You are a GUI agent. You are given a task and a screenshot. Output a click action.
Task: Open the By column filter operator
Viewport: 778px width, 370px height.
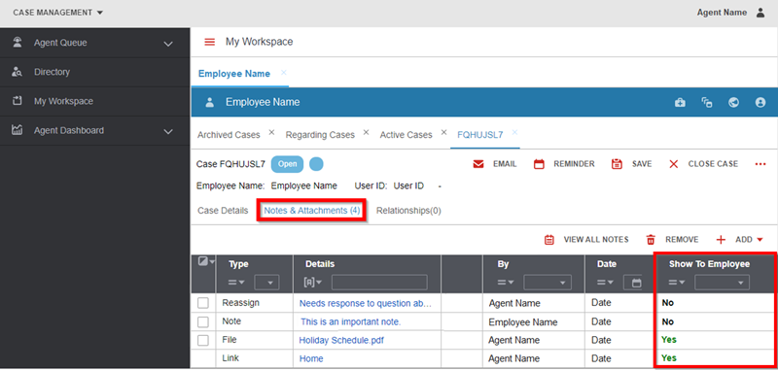(x=506, y=283)
